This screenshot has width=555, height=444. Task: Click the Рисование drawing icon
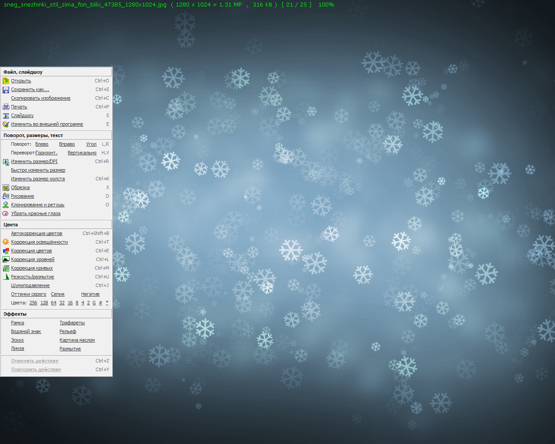(x=6, y=196)
